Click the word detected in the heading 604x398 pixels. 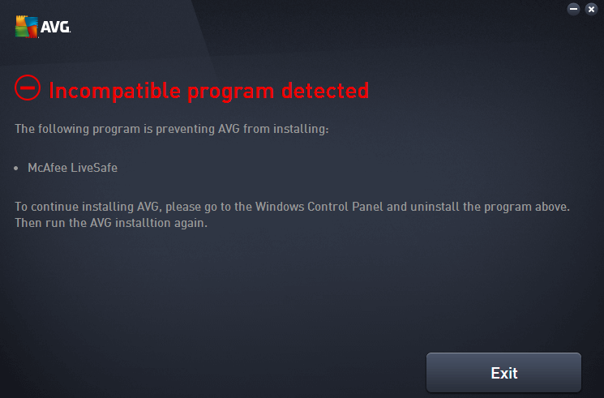pyautogui.click(x=325, y=91)
